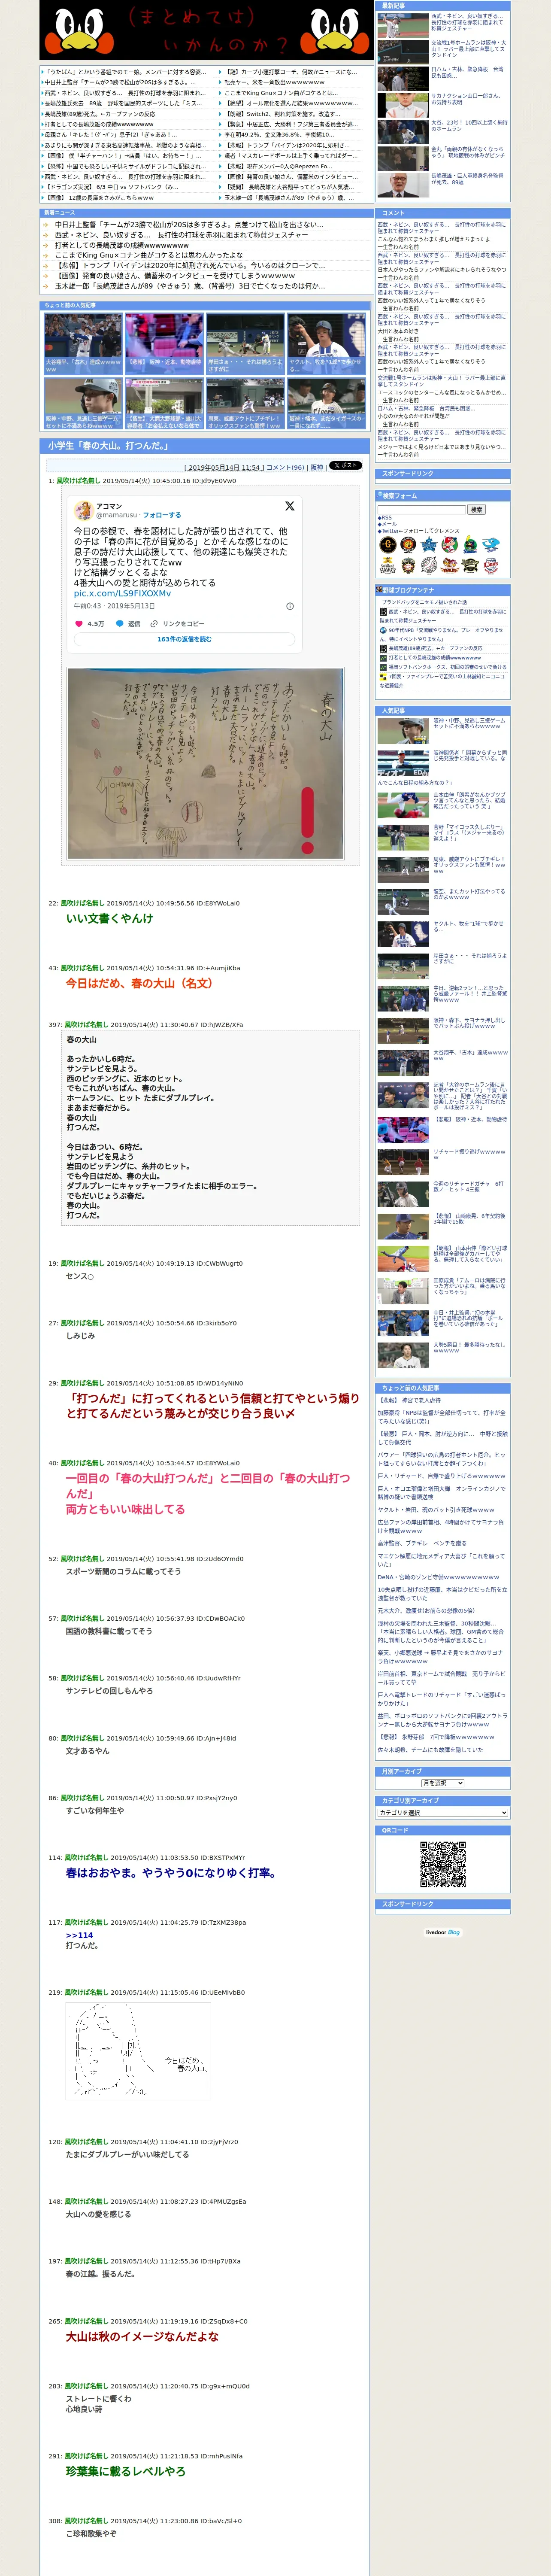Open the Seibu Lions team logo
The image size is (551, 2576).
[491, 565]
